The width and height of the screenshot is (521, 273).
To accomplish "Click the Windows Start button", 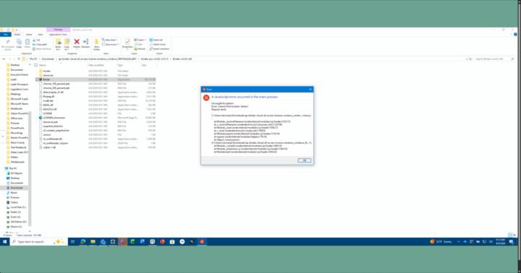I will 4,242.
